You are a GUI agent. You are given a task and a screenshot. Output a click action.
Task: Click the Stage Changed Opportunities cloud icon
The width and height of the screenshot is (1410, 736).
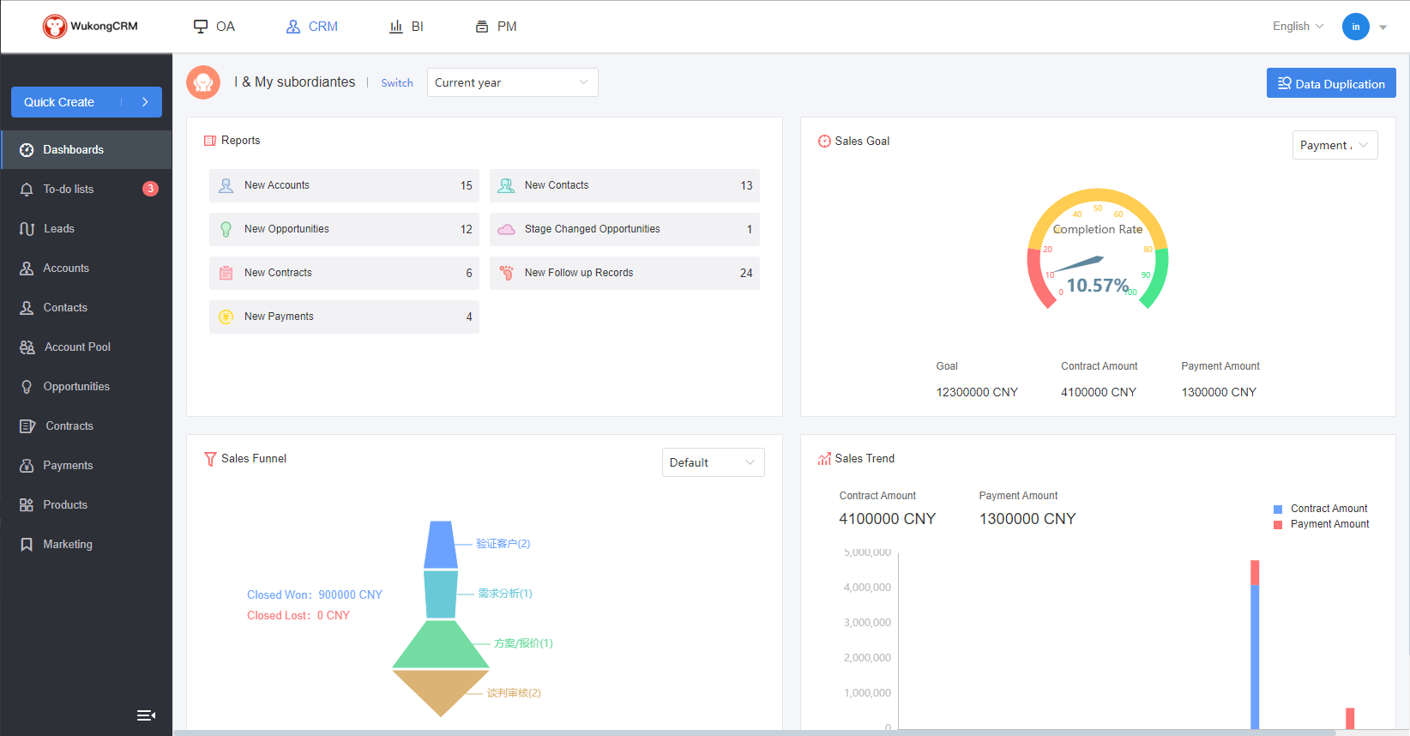click(x=507, y=229)
